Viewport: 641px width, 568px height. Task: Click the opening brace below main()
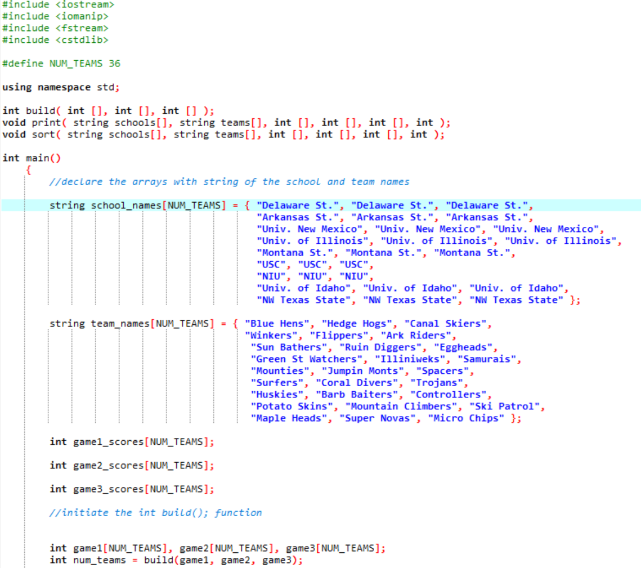pyautogui.click(x=29, y=170)
